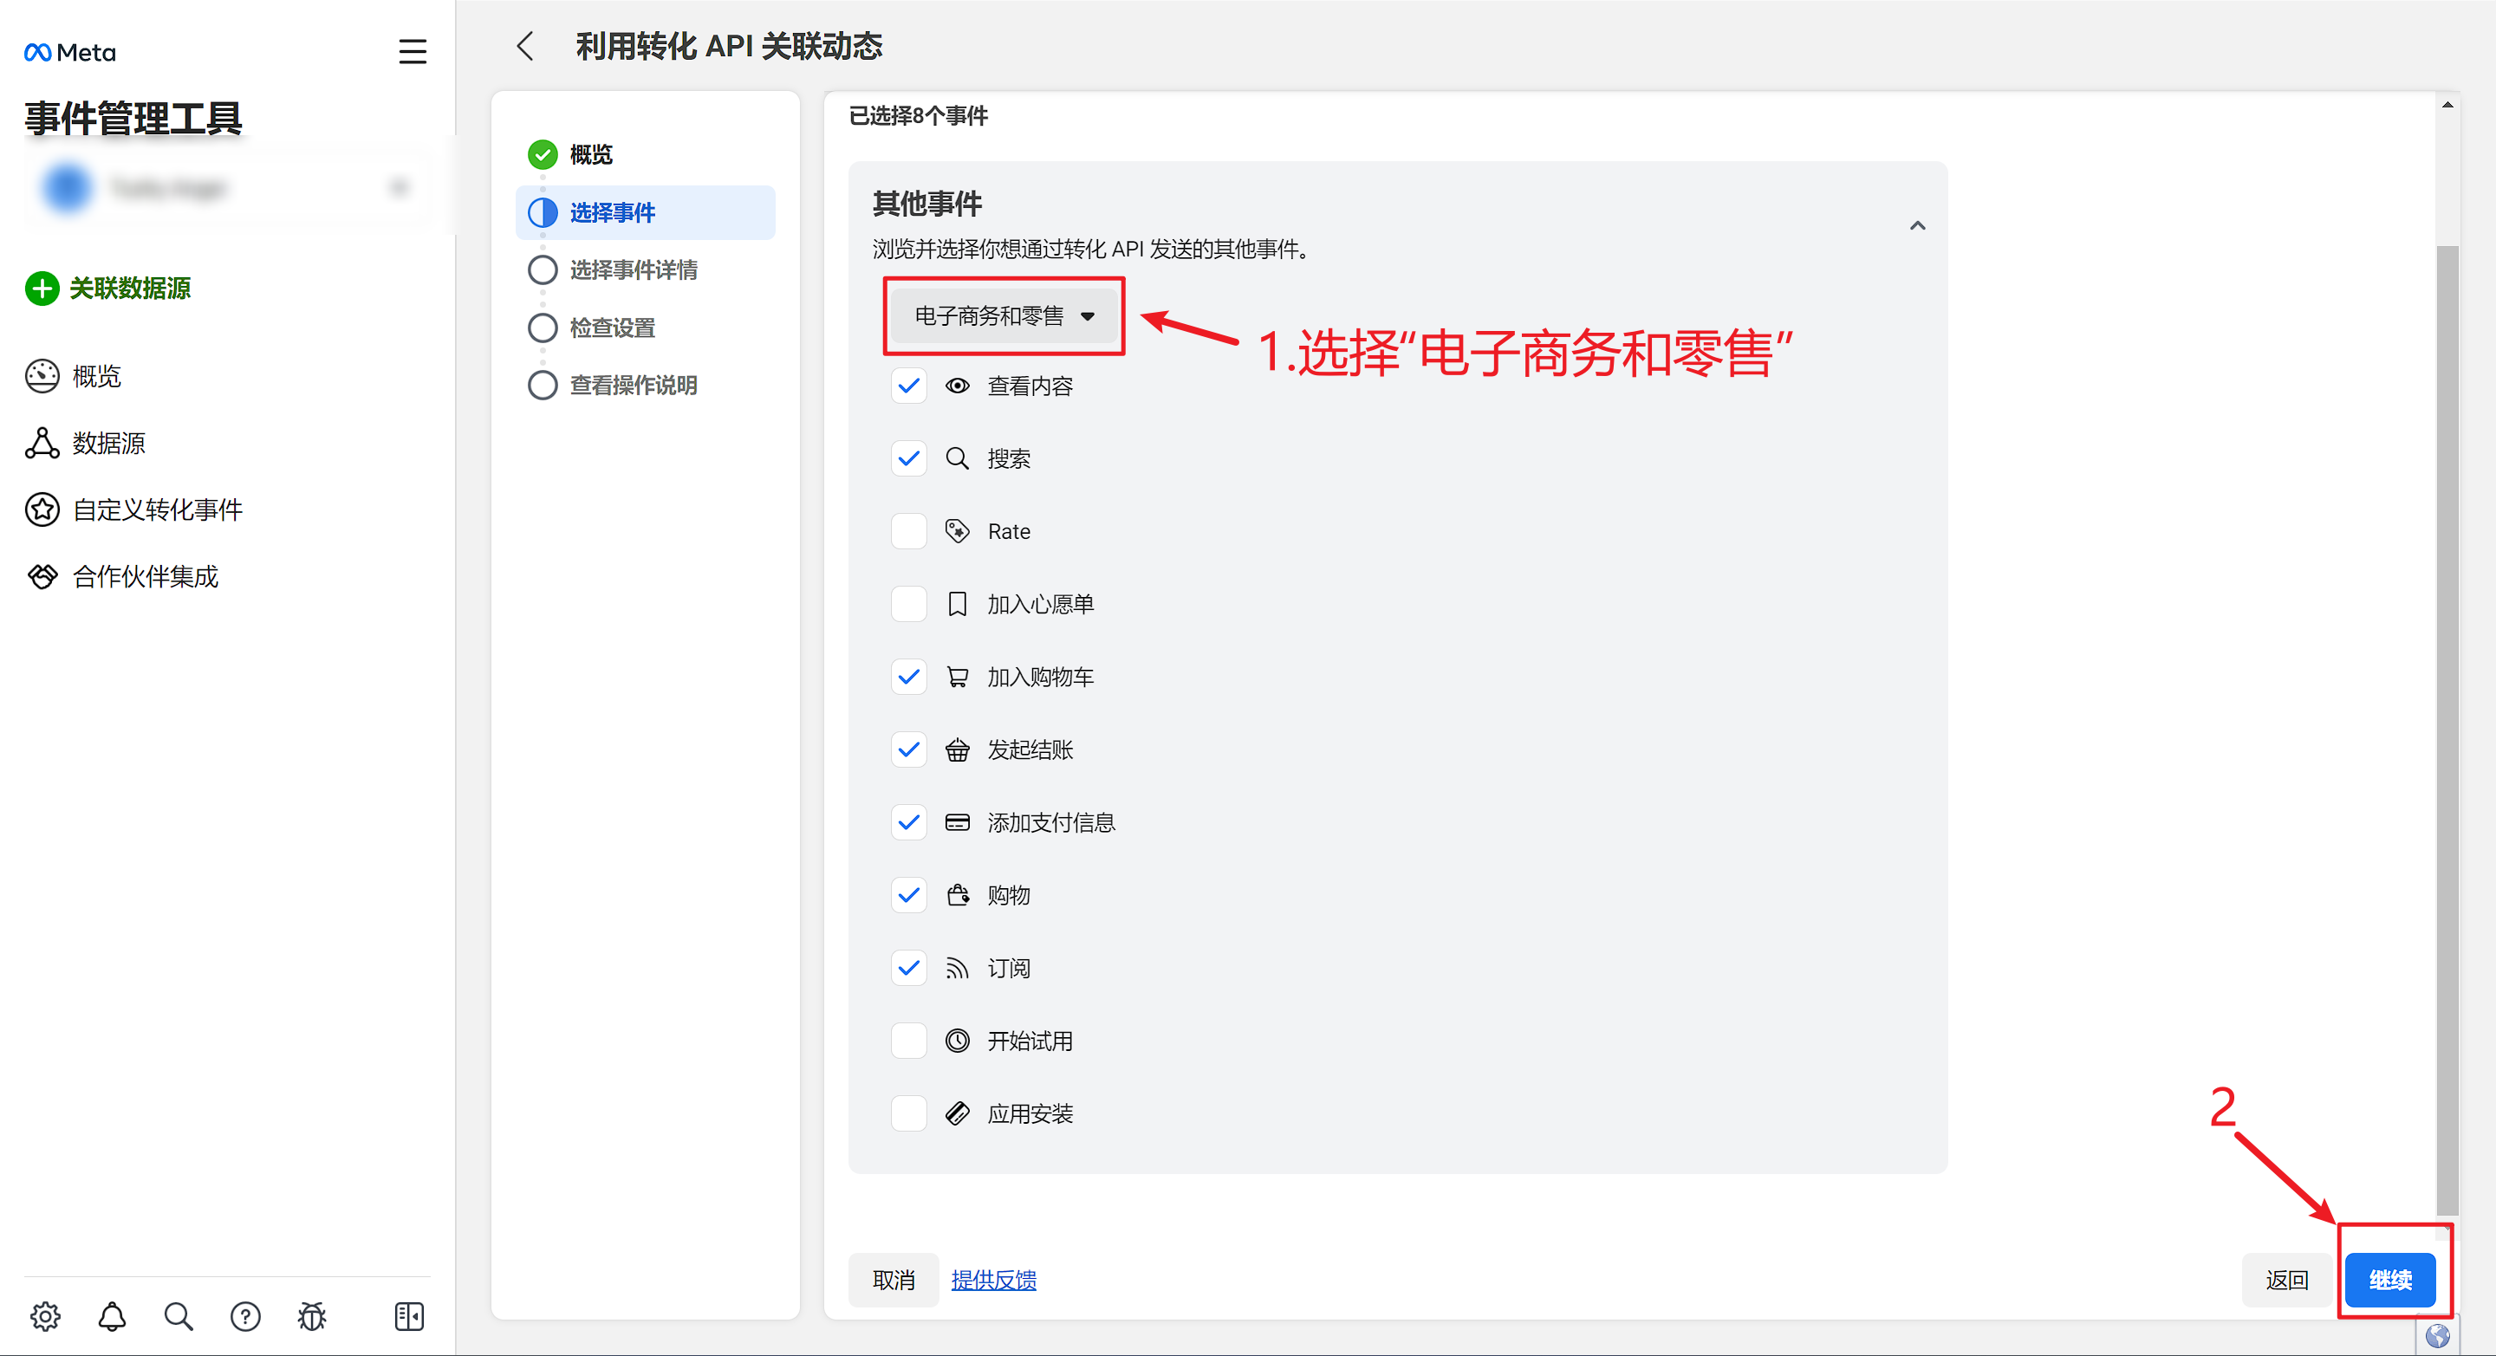Open notifications bell icon
2496x1356 pixels.
[x=113, y=1315]
